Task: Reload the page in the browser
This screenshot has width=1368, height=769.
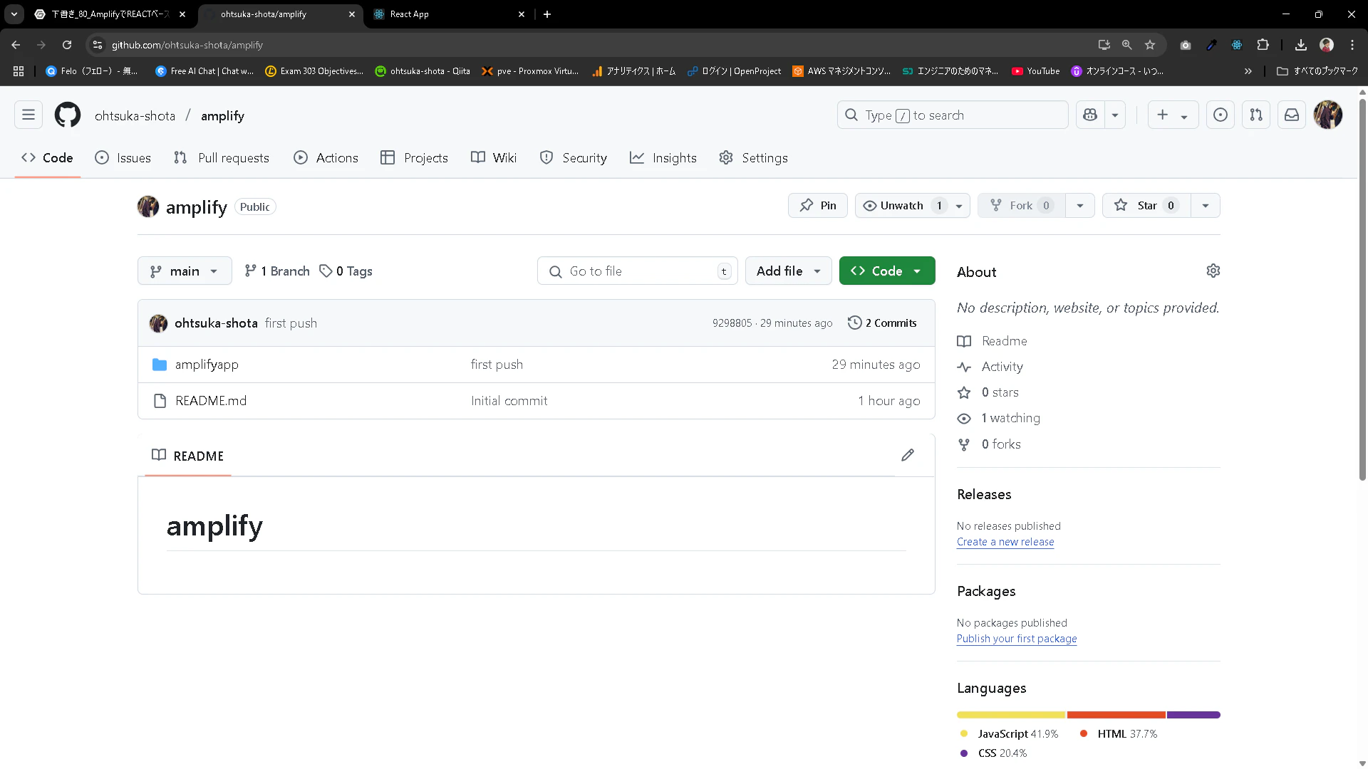Action: tap(67, 45)
